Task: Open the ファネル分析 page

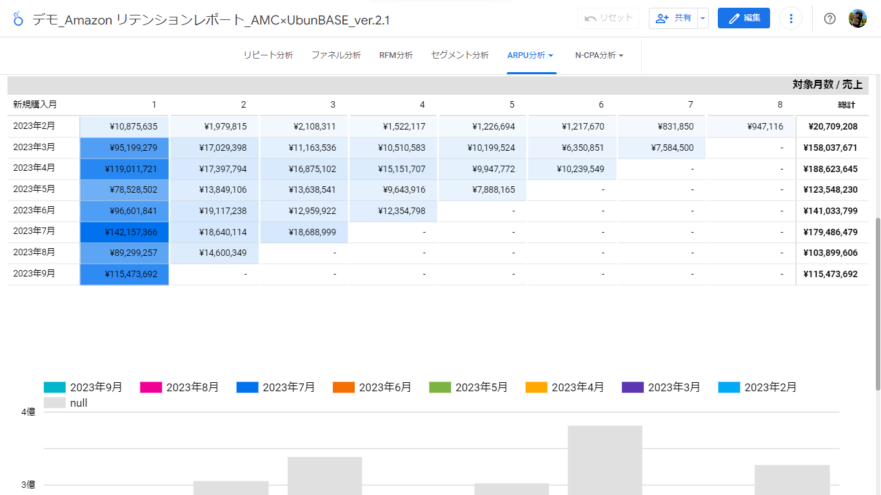Action: click(x=336, y=55)
